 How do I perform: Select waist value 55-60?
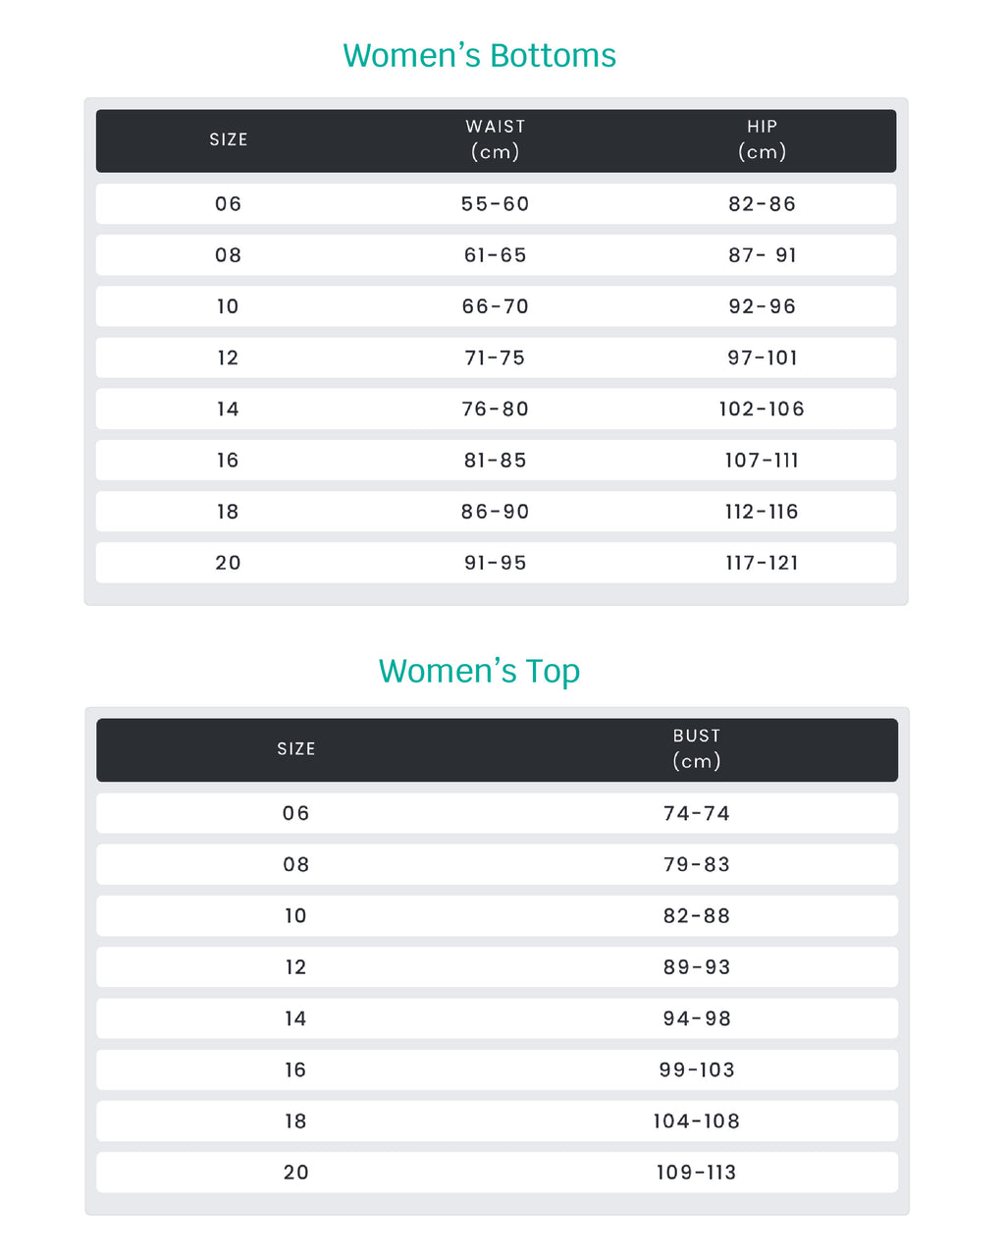click(496, 204)
